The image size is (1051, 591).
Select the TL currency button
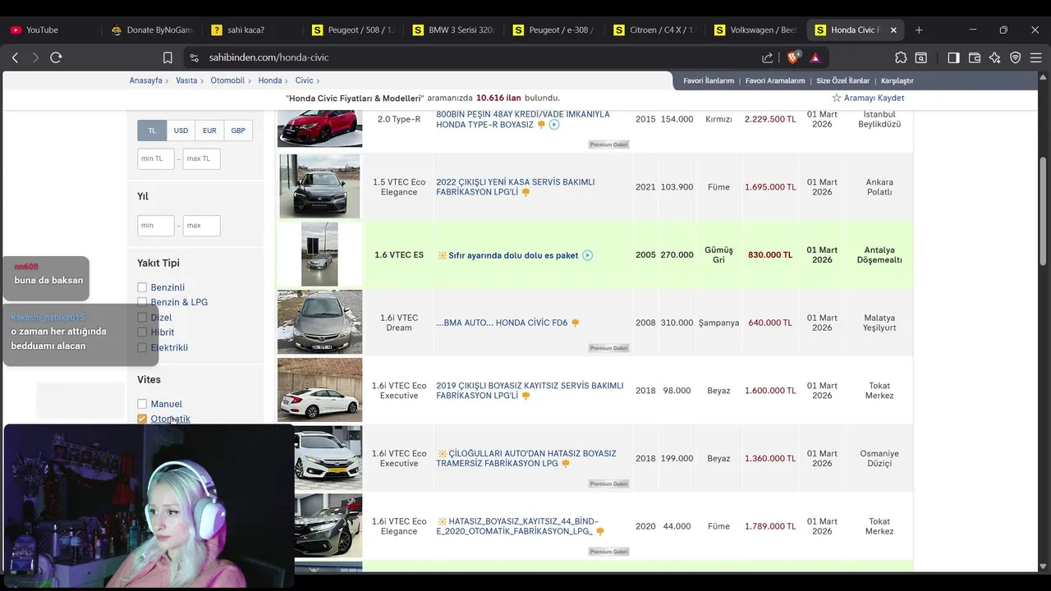pyautogui.click(x=152, y=131)
